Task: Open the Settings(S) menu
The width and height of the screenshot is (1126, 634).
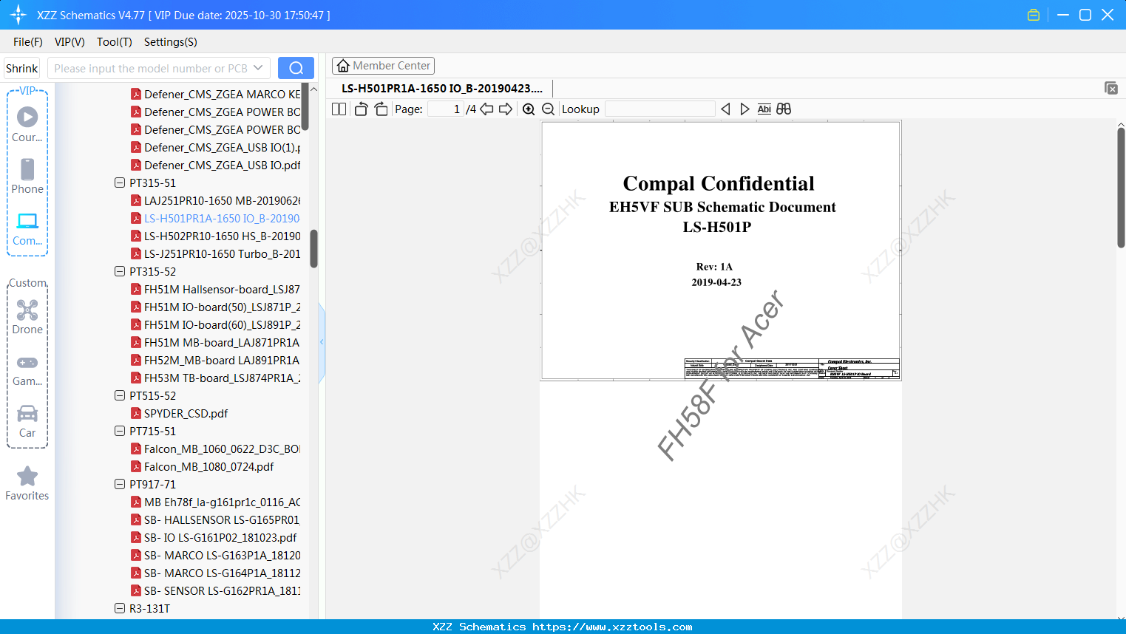Action: (x=171, y=42)
